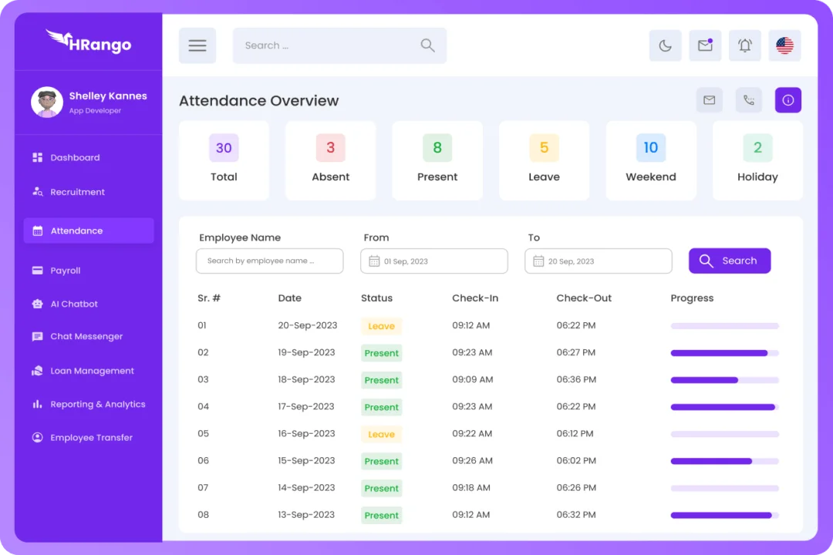Image resolution: width=833 pixels, height=555 pixels.
Task: Click the envelope icon beside Attendance Overview
Action: tap(709, 100)
